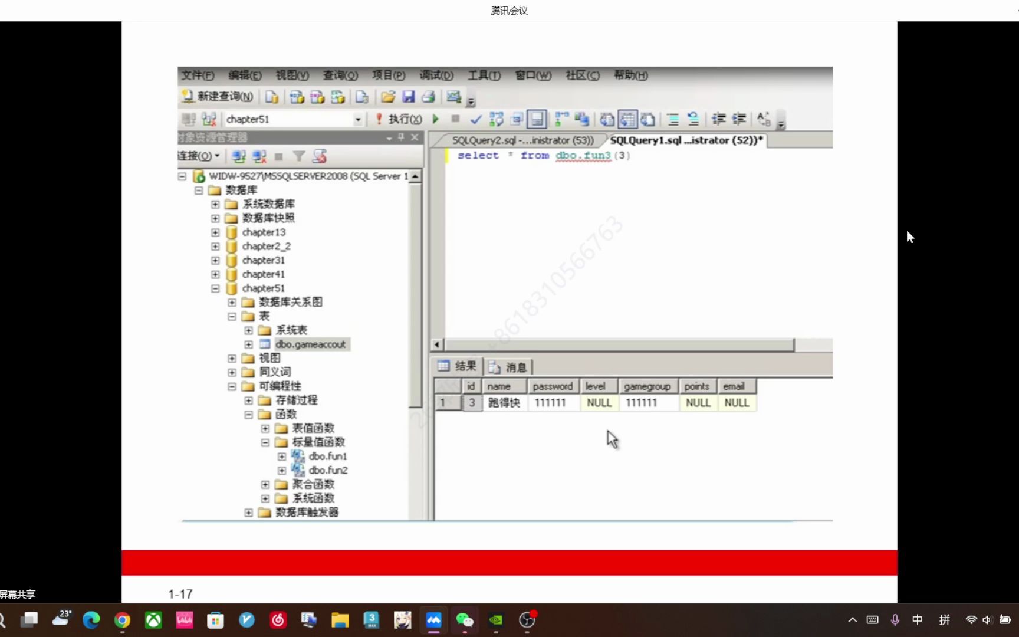Open the 连接(O) connect dropdown
This screenshot has width=1019, height=637.
[x=199, y=156]
